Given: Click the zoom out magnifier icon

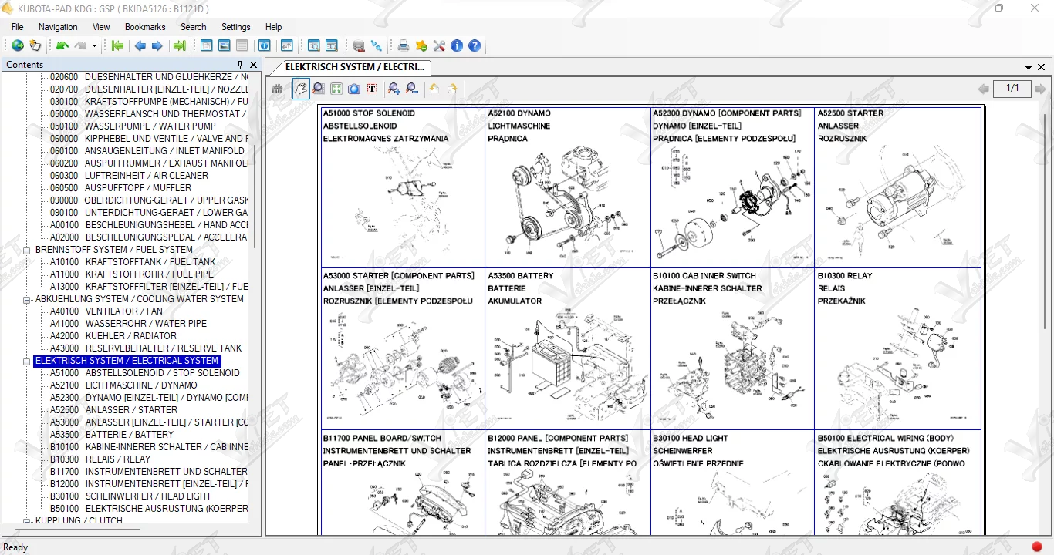Looking at the screenshot, I should (412, 89).
